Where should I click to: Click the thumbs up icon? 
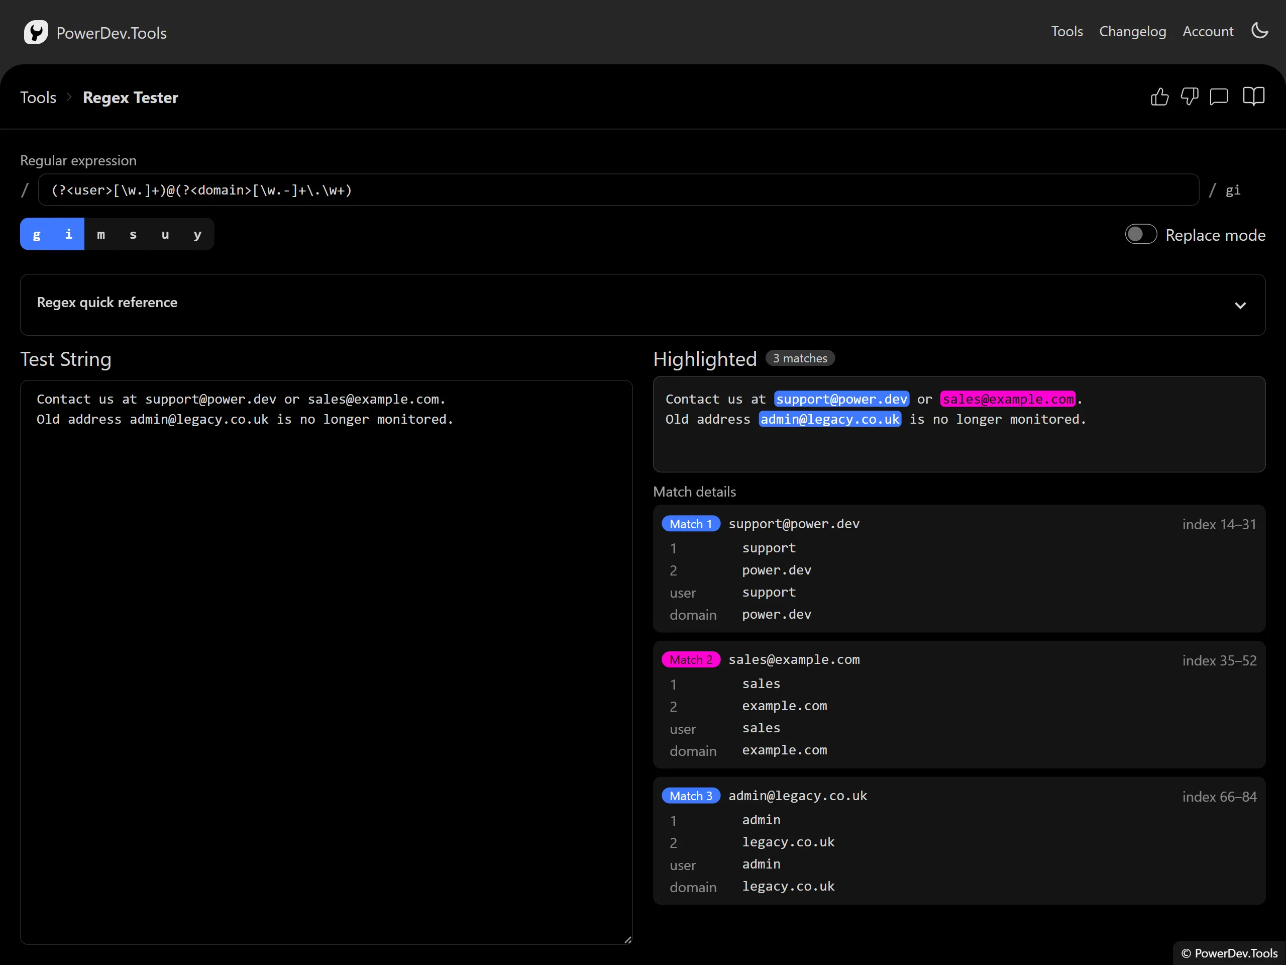[1159, 96]
